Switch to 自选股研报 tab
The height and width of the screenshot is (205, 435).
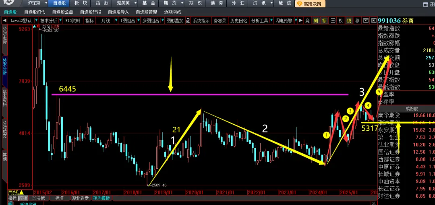point(91,12)
